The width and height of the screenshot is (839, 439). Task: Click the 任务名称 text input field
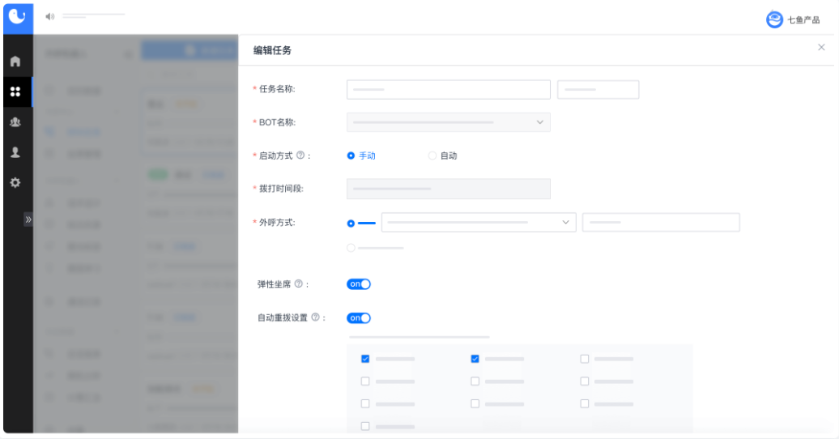pyautogui.click(x=448, y=89)
